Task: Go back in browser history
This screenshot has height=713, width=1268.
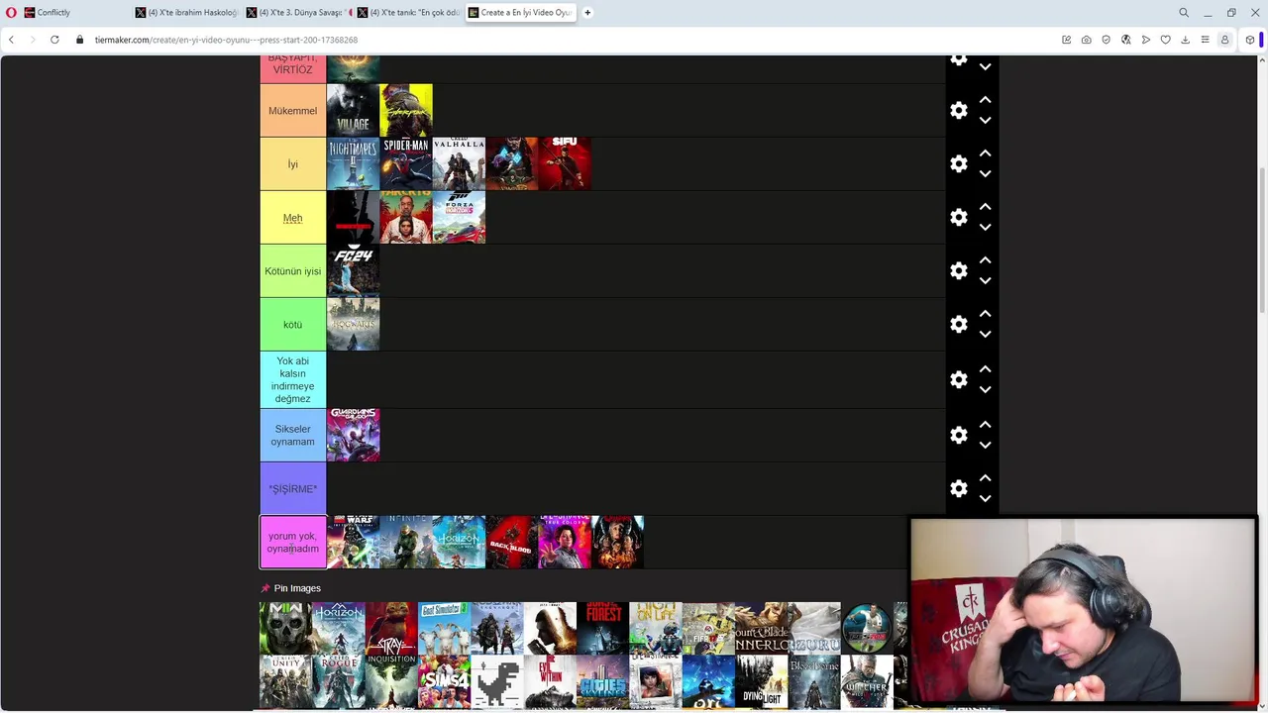Action: coord(11,40)
